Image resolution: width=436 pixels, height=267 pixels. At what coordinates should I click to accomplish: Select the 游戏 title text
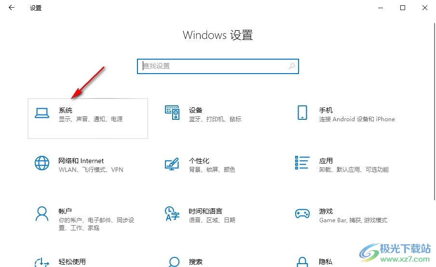(x=326, y=211)
